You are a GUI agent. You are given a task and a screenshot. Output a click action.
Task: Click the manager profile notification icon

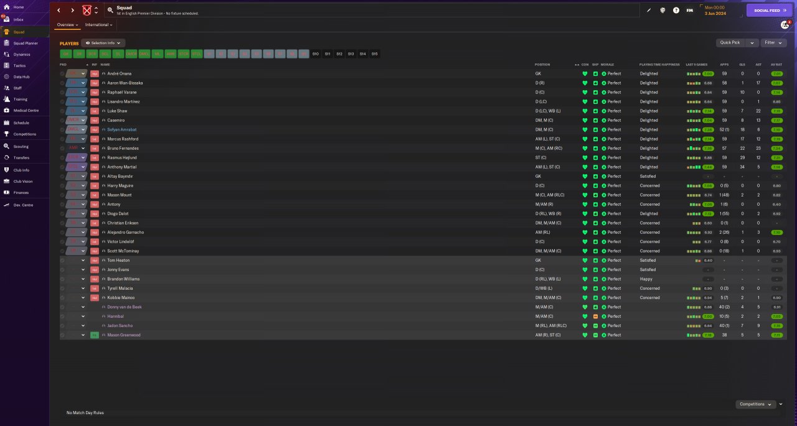coord(785,25)
